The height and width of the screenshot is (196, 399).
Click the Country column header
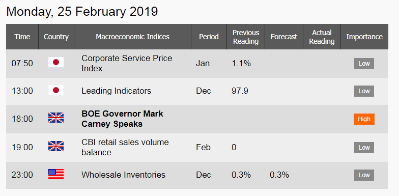point(56,37)
